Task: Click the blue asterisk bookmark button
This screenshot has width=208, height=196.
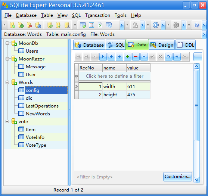Action: coord(177,57)
